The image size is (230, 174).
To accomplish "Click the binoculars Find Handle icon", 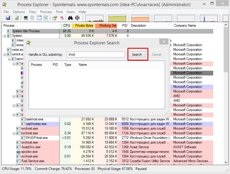I will [70, 18].
